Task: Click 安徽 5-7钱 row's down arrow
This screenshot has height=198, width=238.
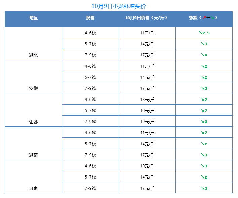Action: [202, 77]
